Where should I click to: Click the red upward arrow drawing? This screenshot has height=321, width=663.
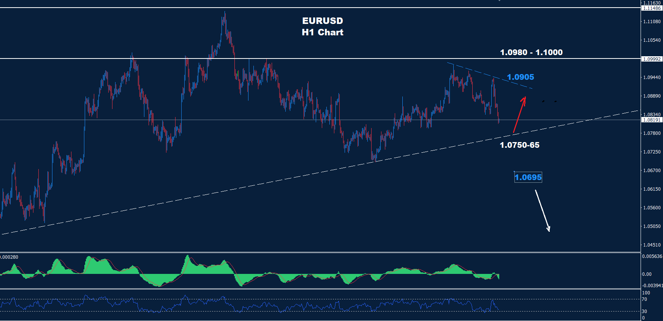pyautogui.click(x=519, y=115)
